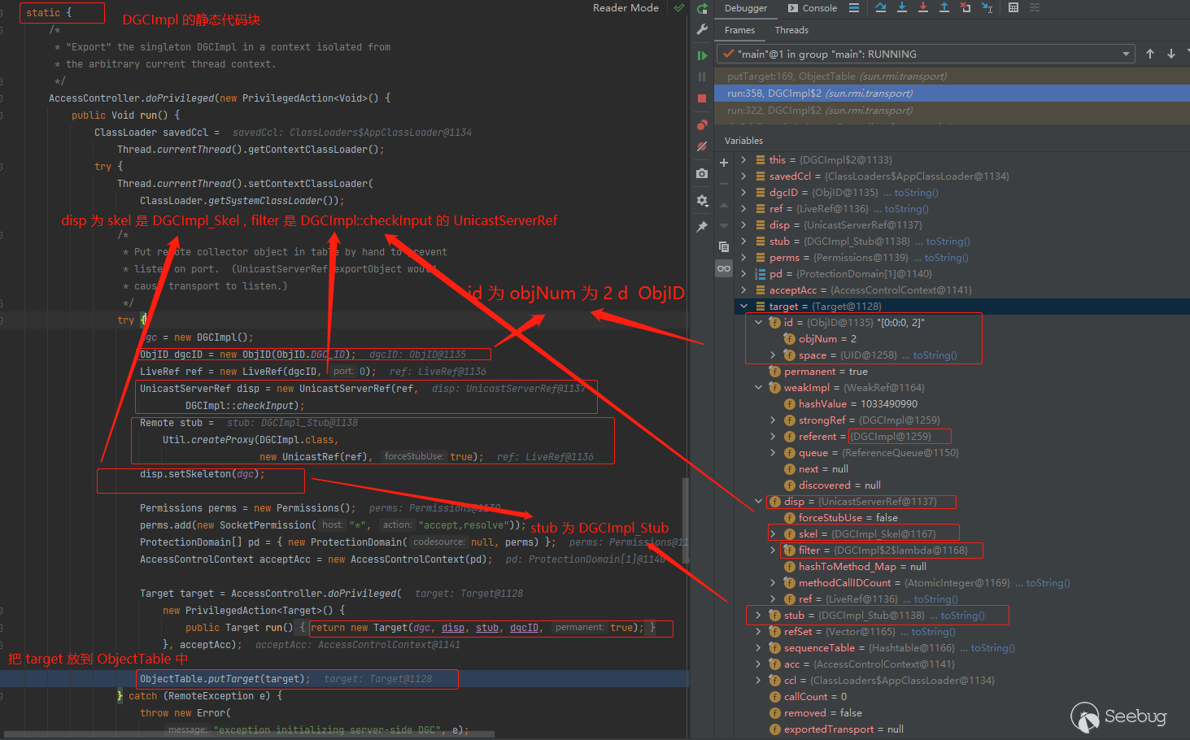Open the thread selector dropdown
Image resolution: width=1190 pixels, height=740 pixels.
[1127, 54]
